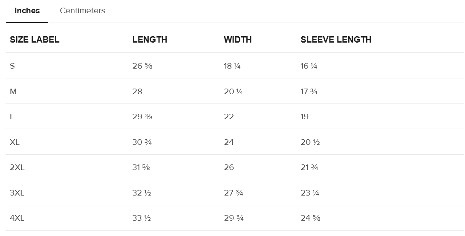The width and height of the screenshot is (465, 236).
Task: Click the 26 ⅝ length value
Action: (142, 66)
